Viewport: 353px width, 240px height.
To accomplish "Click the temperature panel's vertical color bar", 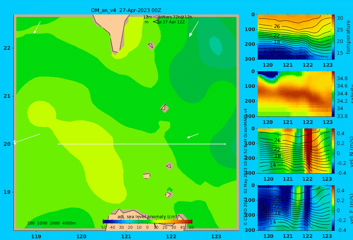I will tap(333, 37).
